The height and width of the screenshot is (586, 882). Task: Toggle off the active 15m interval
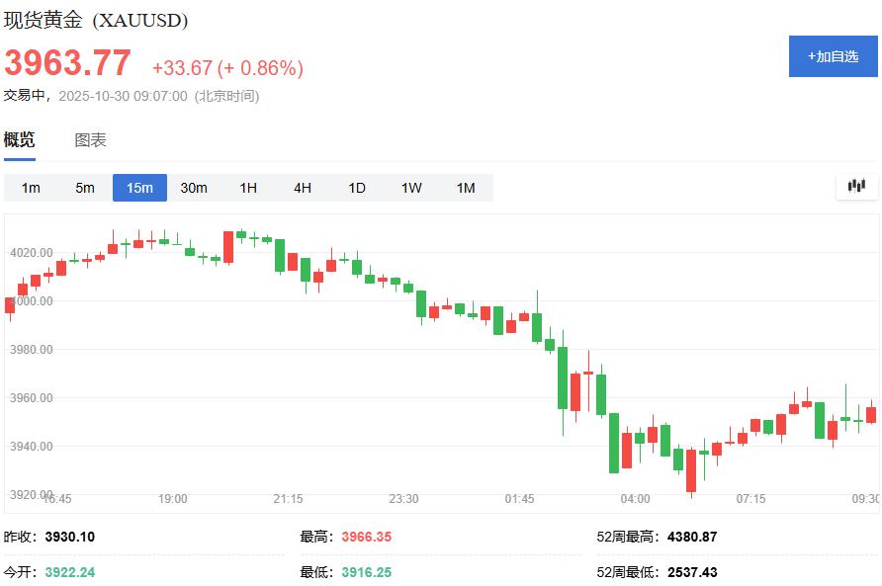point(139,187)
